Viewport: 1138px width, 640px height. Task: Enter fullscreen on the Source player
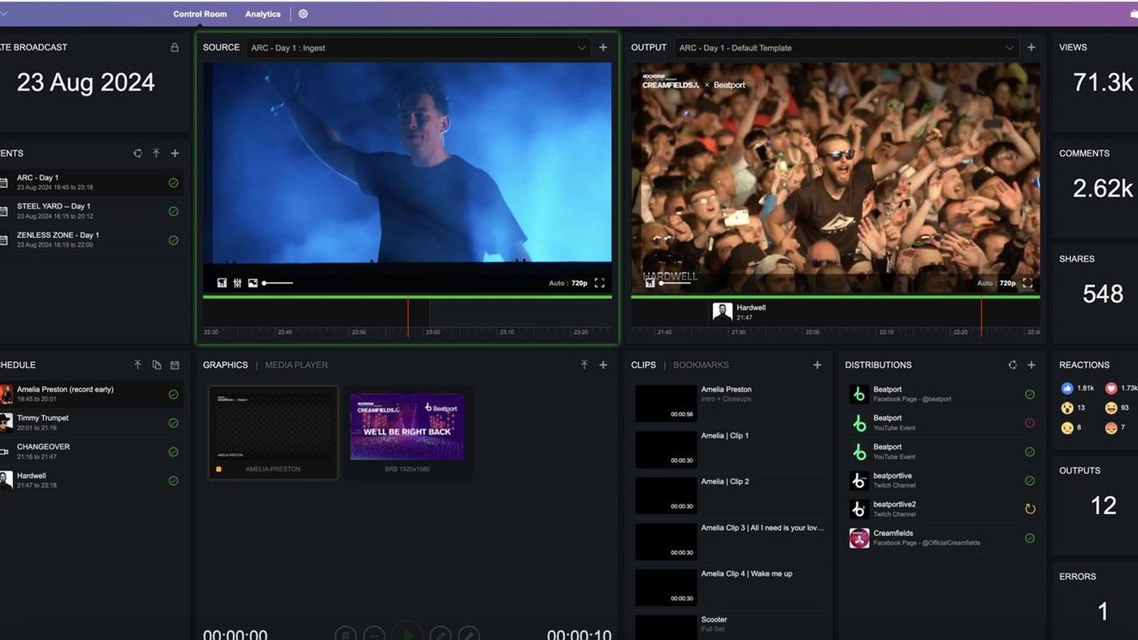pos(600,283)
